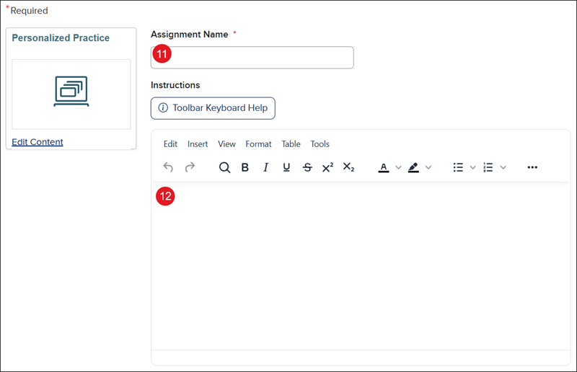Apply Superscript formatting

click(x=327, y=167)
